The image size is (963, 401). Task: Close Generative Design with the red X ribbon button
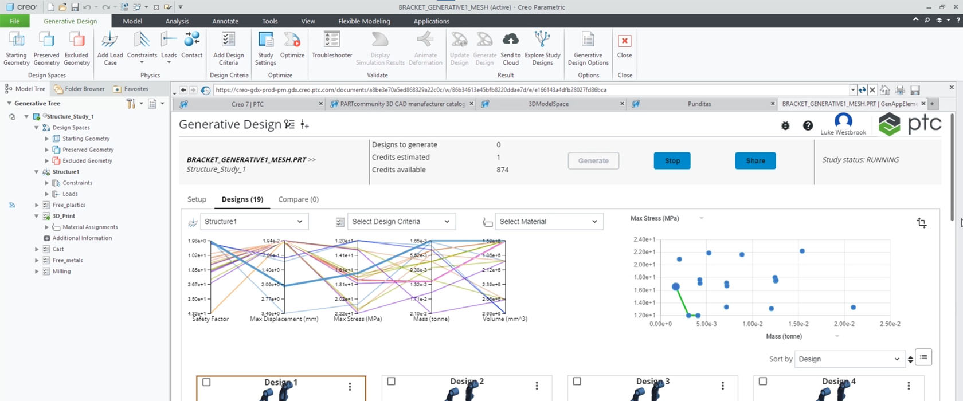tap(624, 45)
